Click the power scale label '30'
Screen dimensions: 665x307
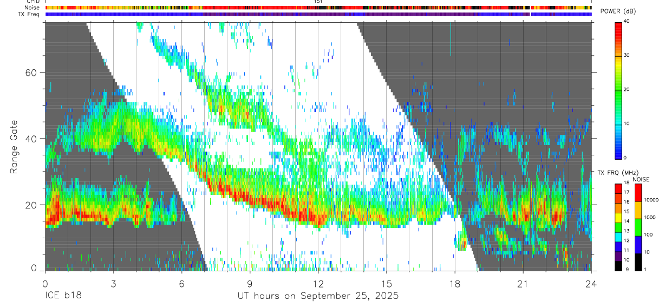pyautogui.click(x=627, y=56)
